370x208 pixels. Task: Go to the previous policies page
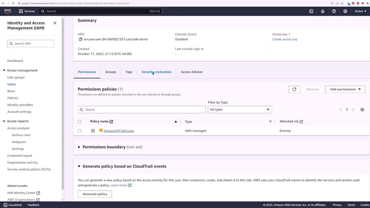pos(340,109)
